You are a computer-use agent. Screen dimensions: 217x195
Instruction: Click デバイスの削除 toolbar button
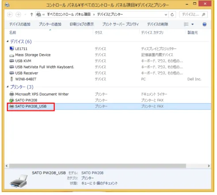(x=158, y=24)
